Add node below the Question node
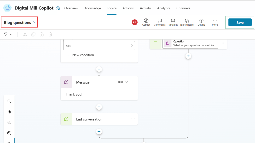Screen dimensions: 255x143 [x=188, y=56]
